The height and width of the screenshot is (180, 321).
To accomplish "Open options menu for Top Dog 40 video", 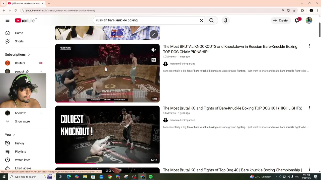I will tap(309, 169).
